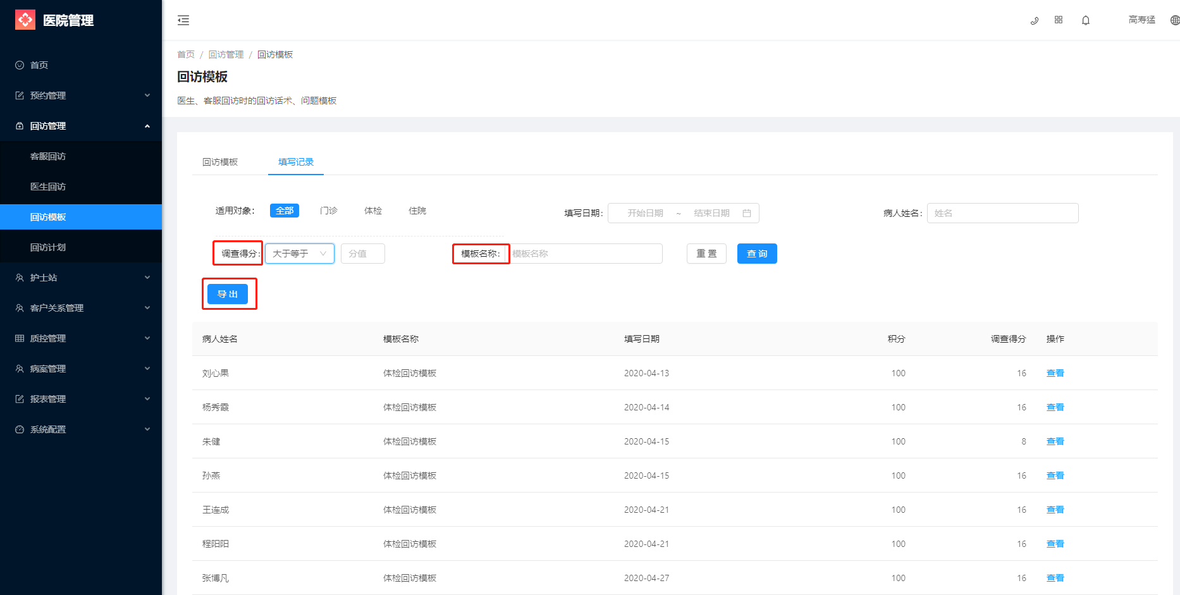
Task: Focus the 开始日期 start date field
Action: [645, 213]
